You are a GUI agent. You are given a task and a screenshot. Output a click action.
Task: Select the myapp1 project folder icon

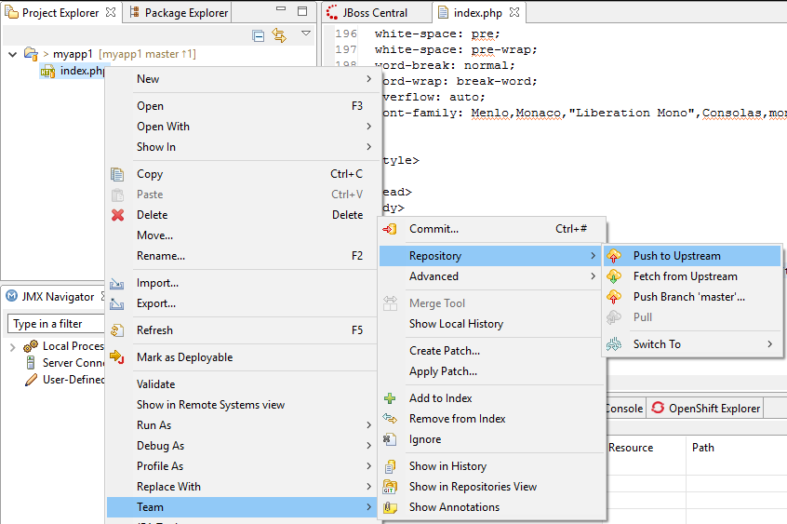point(31,53)
